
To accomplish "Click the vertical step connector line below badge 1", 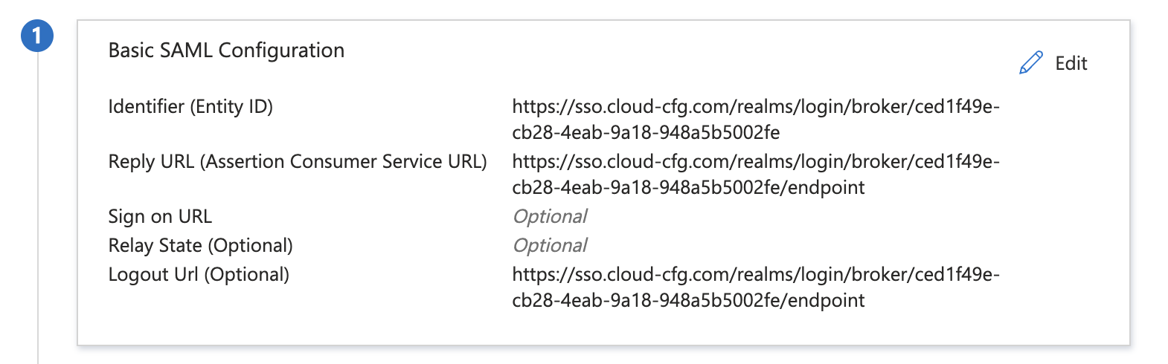I will pyautogui.click(x=38, y=208).
